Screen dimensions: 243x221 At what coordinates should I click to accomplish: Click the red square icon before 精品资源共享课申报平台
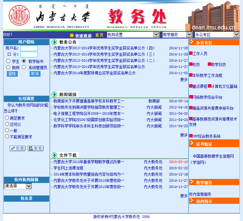click(191, 108)
